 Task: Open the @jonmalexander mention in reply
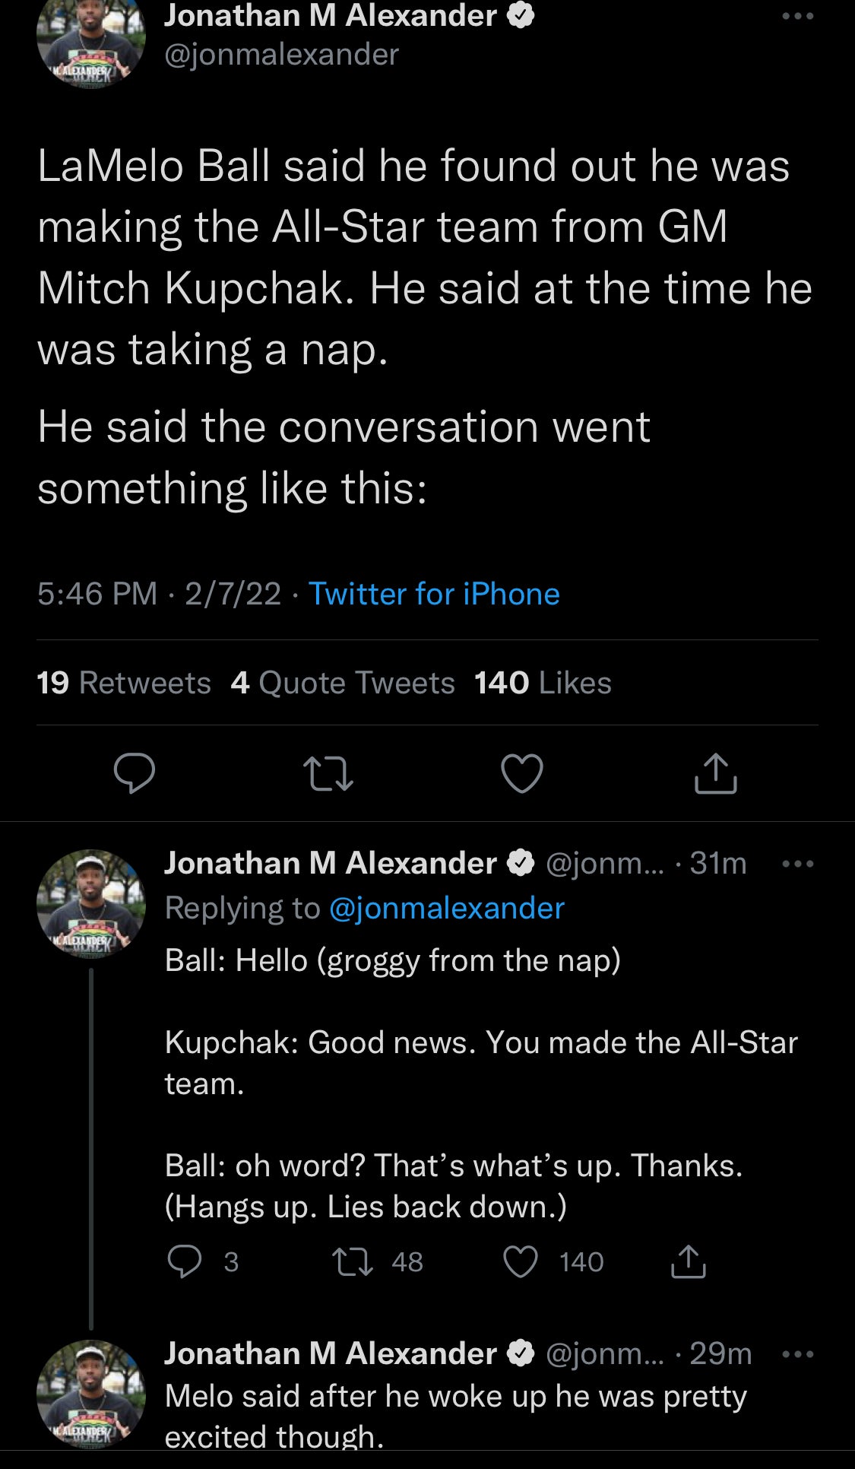447,908
